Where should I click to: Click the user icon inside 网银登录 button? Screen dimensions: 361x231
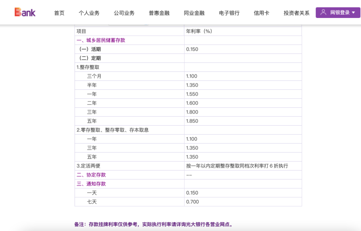[323, 12]
